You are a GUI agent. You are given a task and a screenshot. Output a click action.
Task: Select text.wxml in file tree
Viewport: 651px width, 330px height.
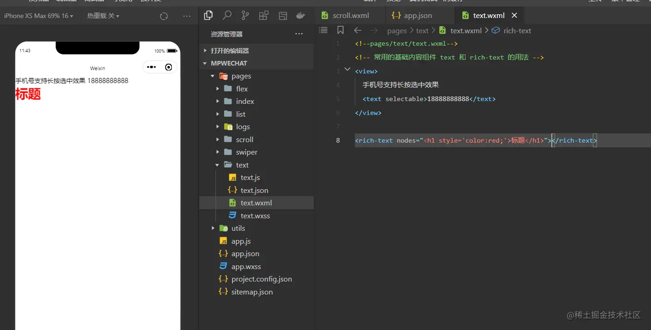point(257,203)
